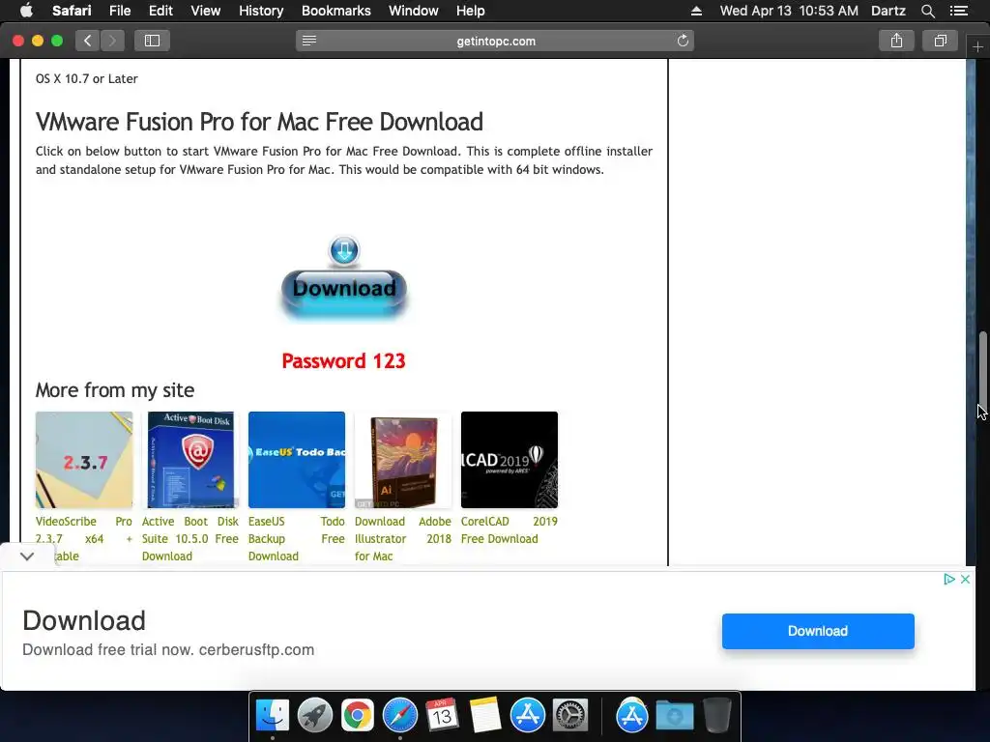Open the Active Boot Disk thumbnail
990x742 pixels.
click(x=190, y=460)
